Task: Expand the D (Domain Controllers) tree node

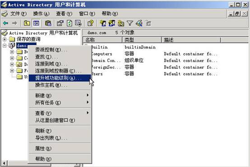Action: click(x=12, y=64)
